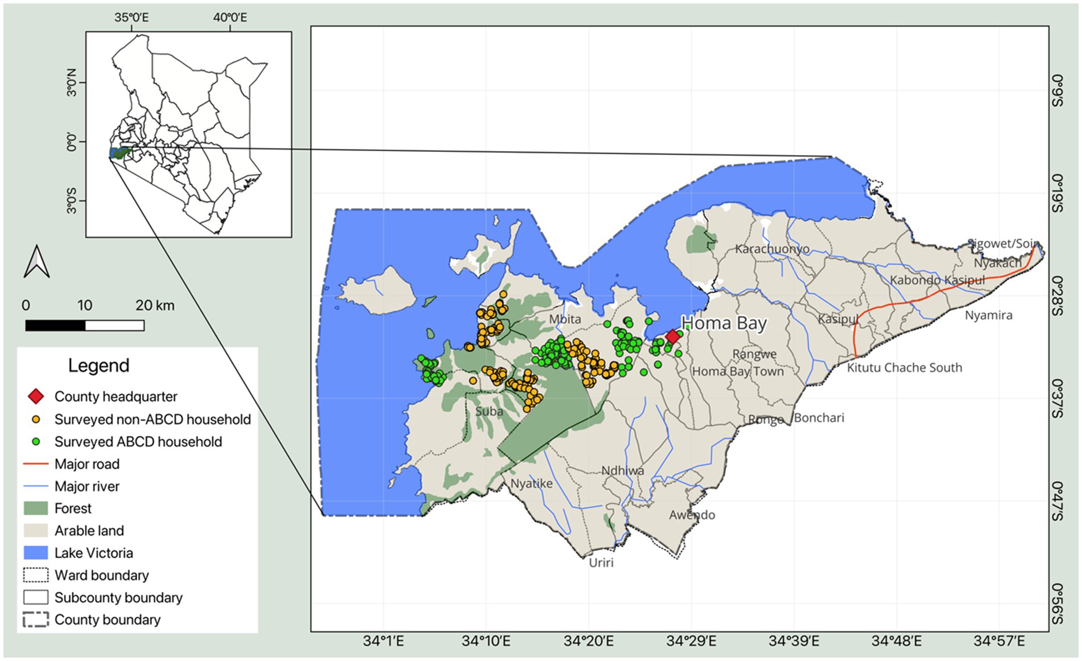Click the dotted Ward boundary legend symbol

tap(35, 575)
